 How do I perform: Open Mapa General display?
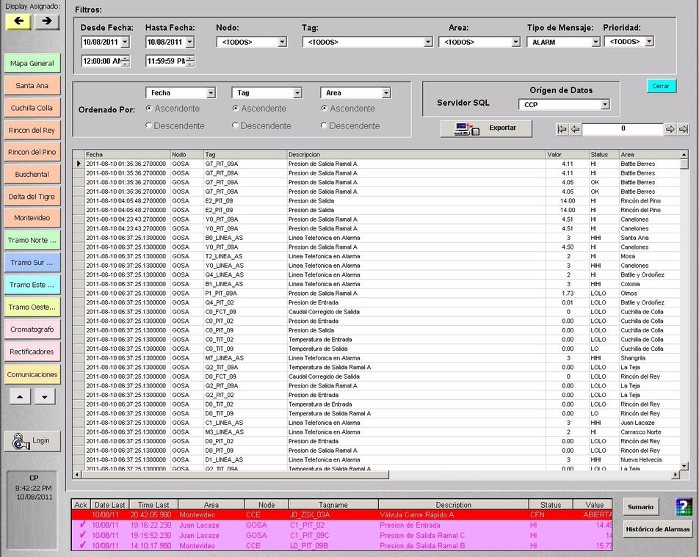tap(32, 63)
